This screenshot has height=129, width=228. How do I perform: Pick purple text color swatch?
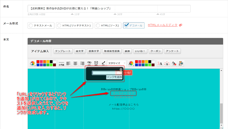(x=140, y=65)
